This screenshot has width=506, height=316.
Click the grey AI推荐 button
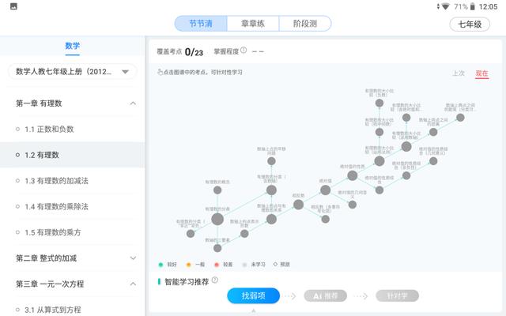tap(325, 295)
